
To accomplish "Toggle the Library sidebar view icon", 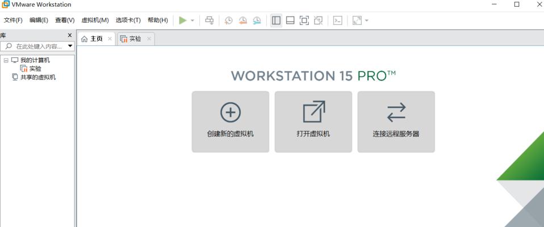I will pyautogui.click(x=276, y=20).
